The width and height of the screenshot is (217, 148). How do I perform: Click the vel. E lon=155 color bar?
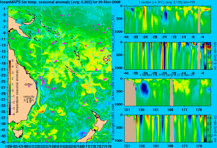[x=205, y=56]
